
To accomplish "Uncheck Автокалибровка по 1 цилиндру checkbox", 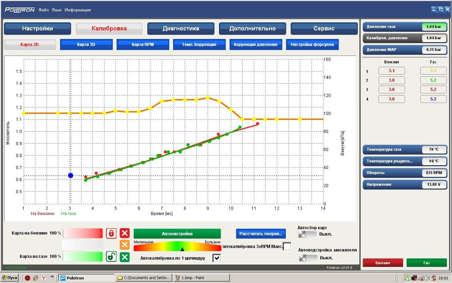I will click(x=216, y=258).
